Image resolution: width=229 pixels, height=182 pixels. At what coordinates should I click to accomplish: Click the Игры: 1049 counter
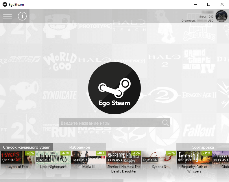206,16
